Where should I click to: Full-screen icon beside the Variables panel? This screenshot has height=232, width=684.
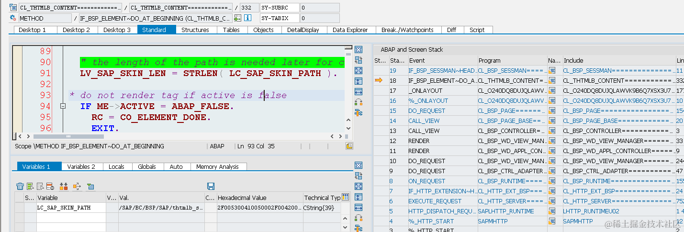[358, 186]
